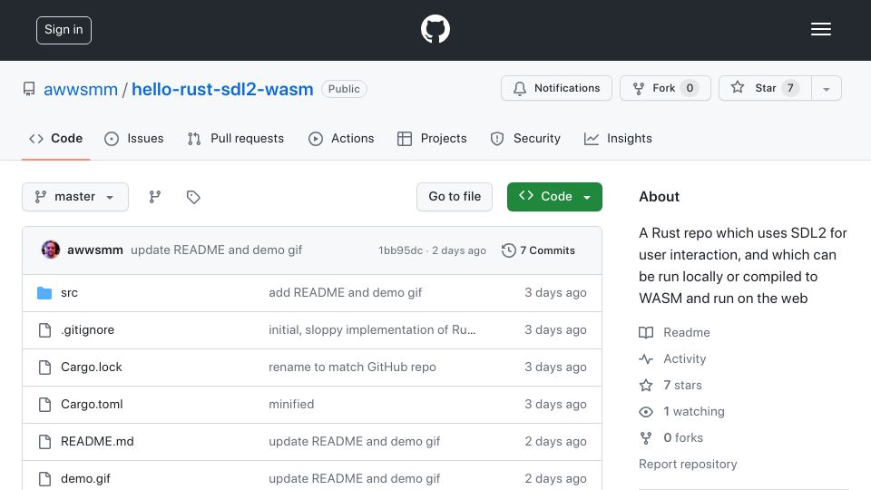The image size is (871, 490).
Task: Open the Security tab
Action: tap(525, 138)
